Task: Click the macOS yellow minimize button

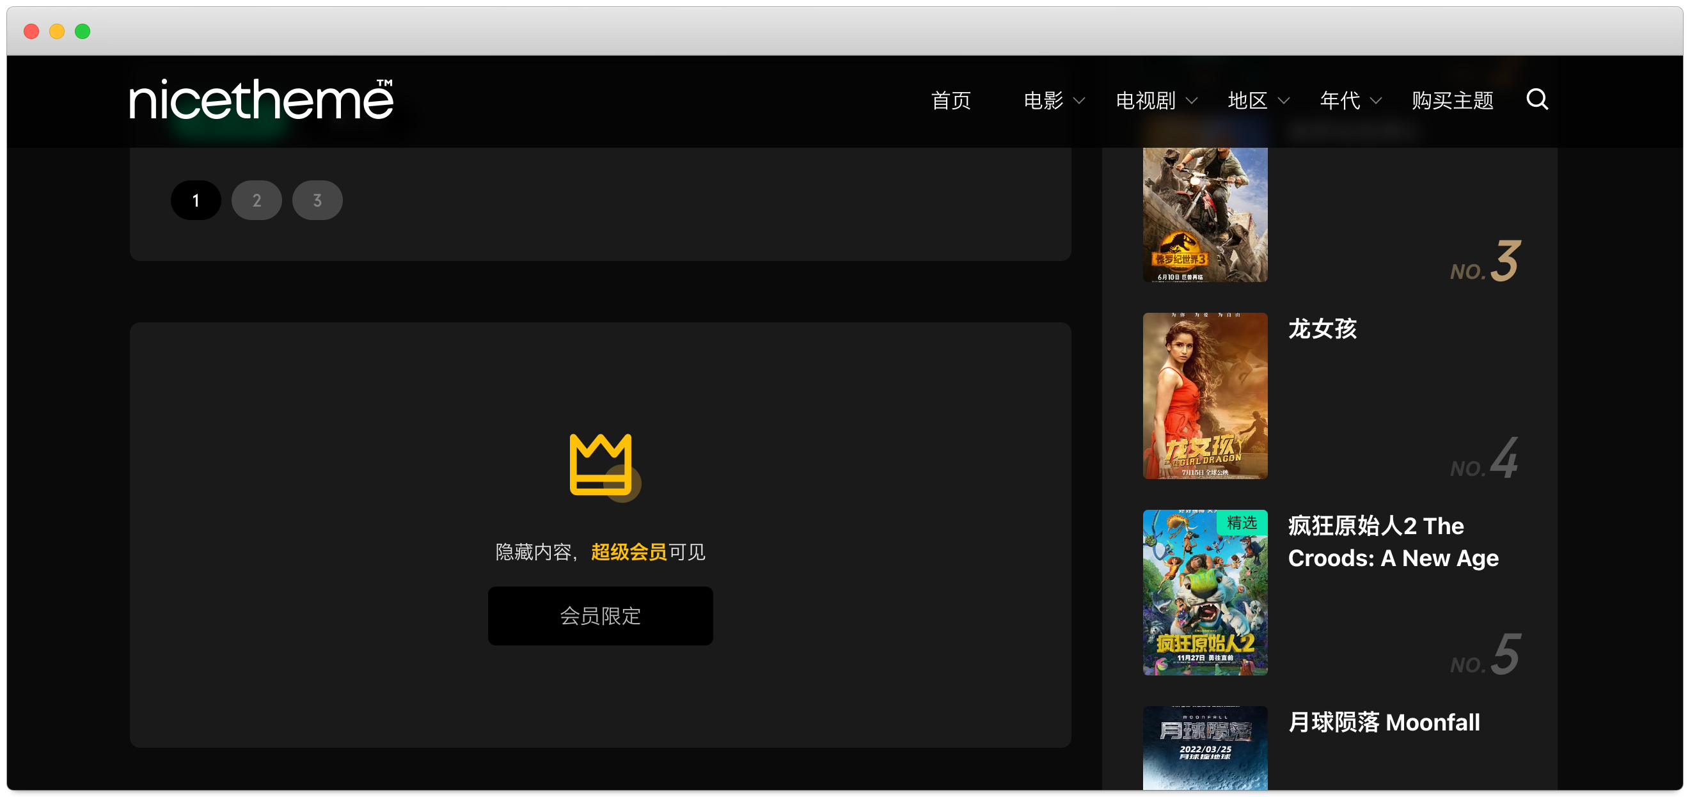Action: pos(57,31)
